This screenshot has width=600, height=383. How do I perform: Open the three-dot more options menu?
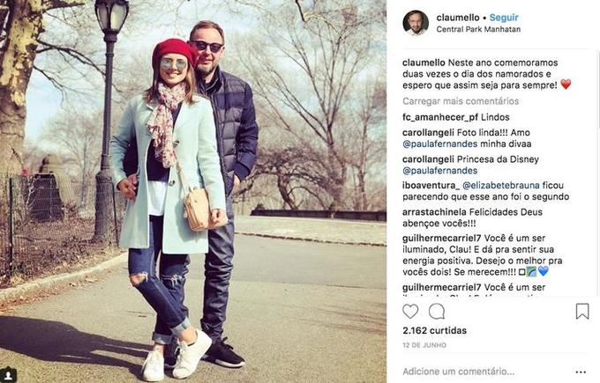click(581, 372)
